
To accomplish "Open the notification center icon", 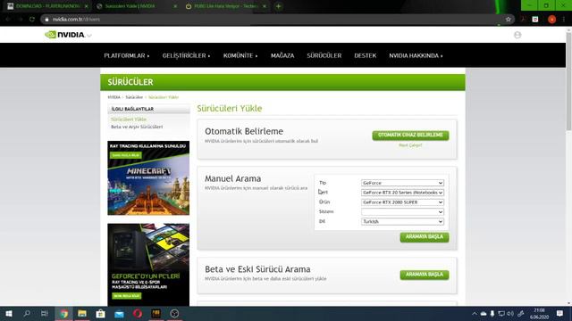I will point(560,313).
